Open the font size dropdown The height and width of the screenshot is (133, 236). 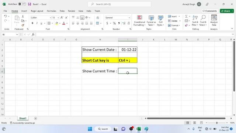58,18
